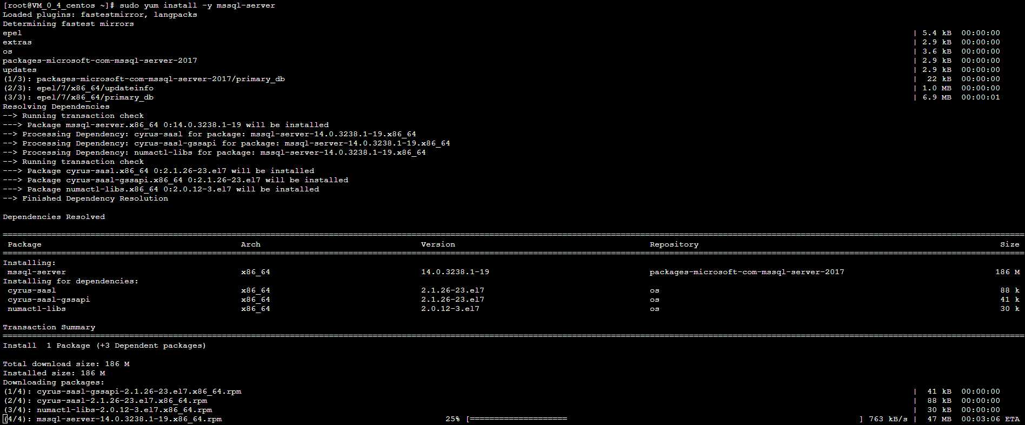Screen dimensions: 1025x425
Task: Click the '6.9 MB' download size value
Action: tap(937, 97)
